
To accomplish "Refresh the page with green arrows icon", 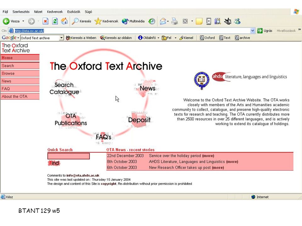I will [55, 21].
